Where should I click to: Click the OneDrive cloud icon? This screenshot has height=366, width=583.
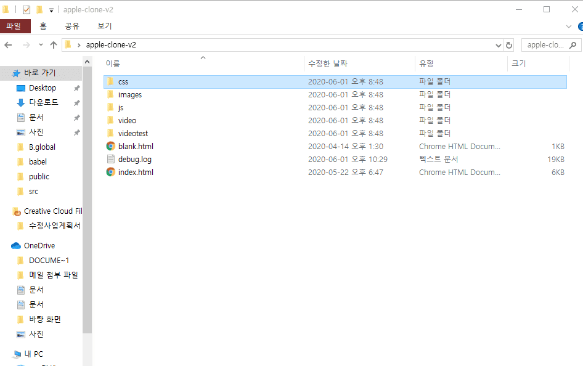click(16, 246)
